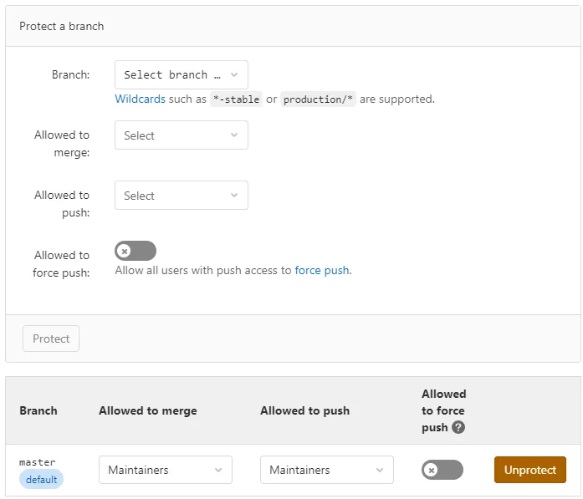Toggle force push for the master branch

[442, 470]
